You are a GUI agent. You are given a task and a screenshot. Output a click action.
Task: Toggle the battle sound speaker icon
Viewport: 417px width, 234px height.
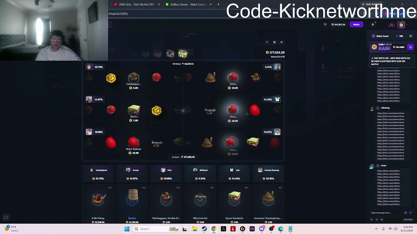click(281, 42)
